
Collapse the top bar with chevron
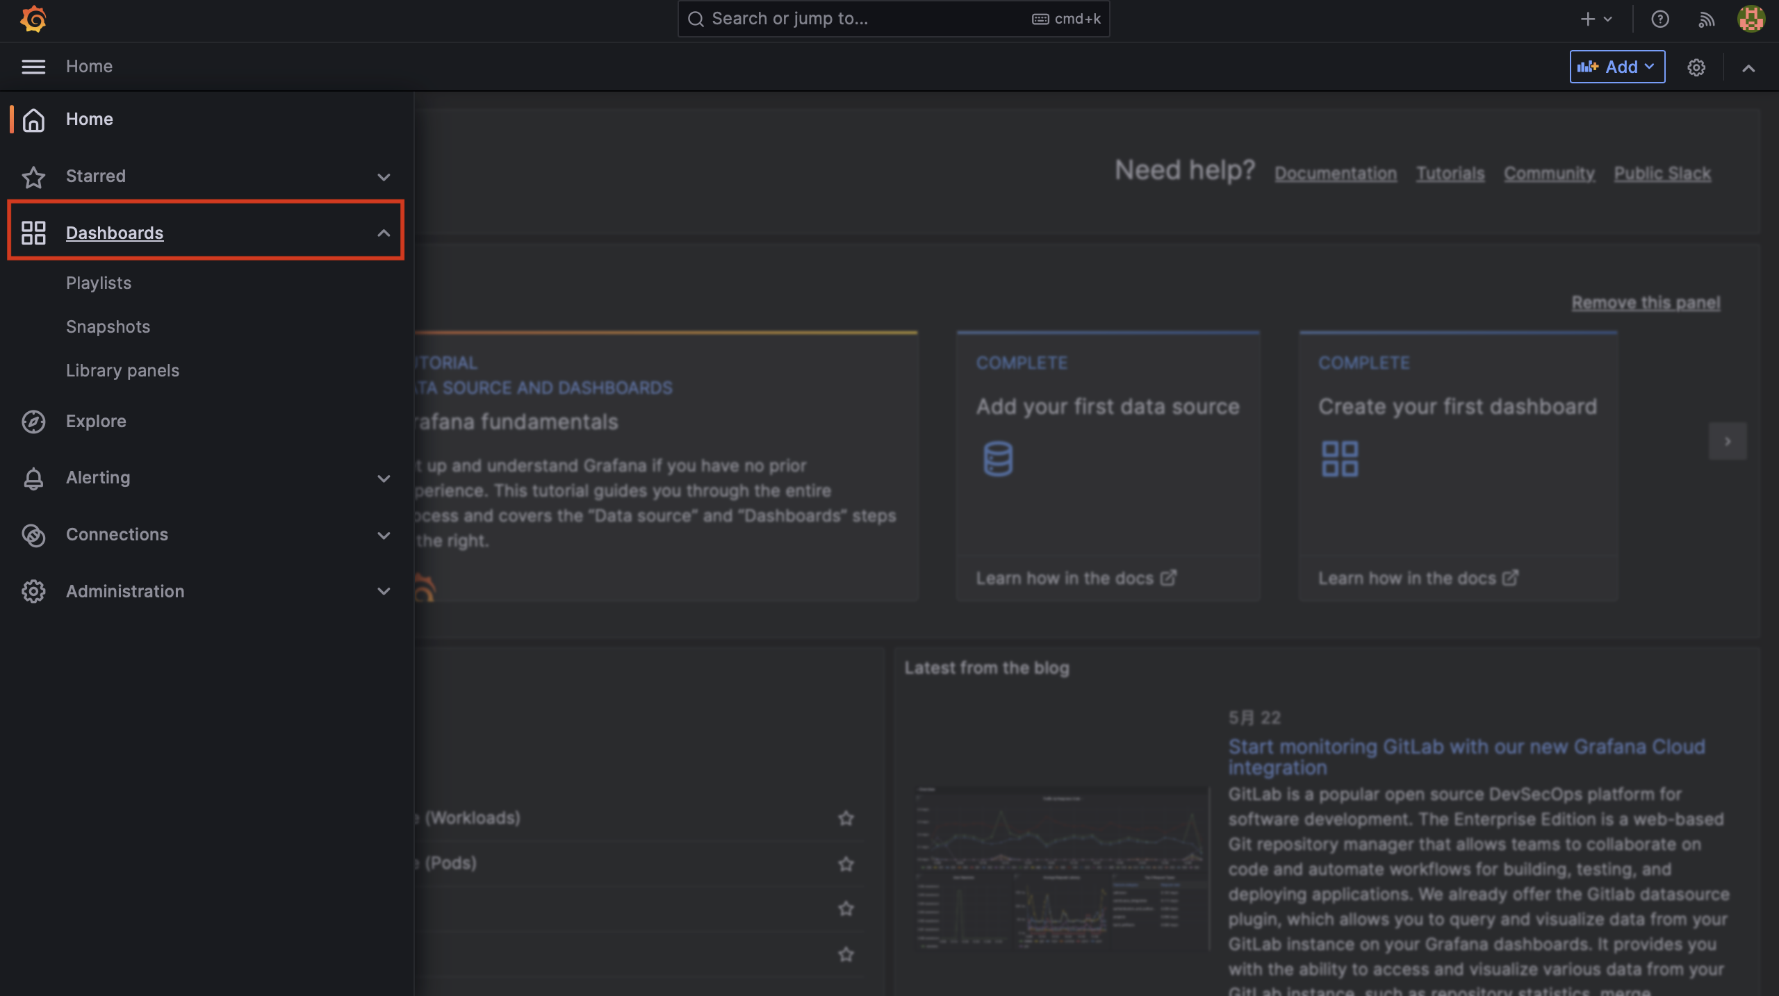click(x=1748, y=67)
